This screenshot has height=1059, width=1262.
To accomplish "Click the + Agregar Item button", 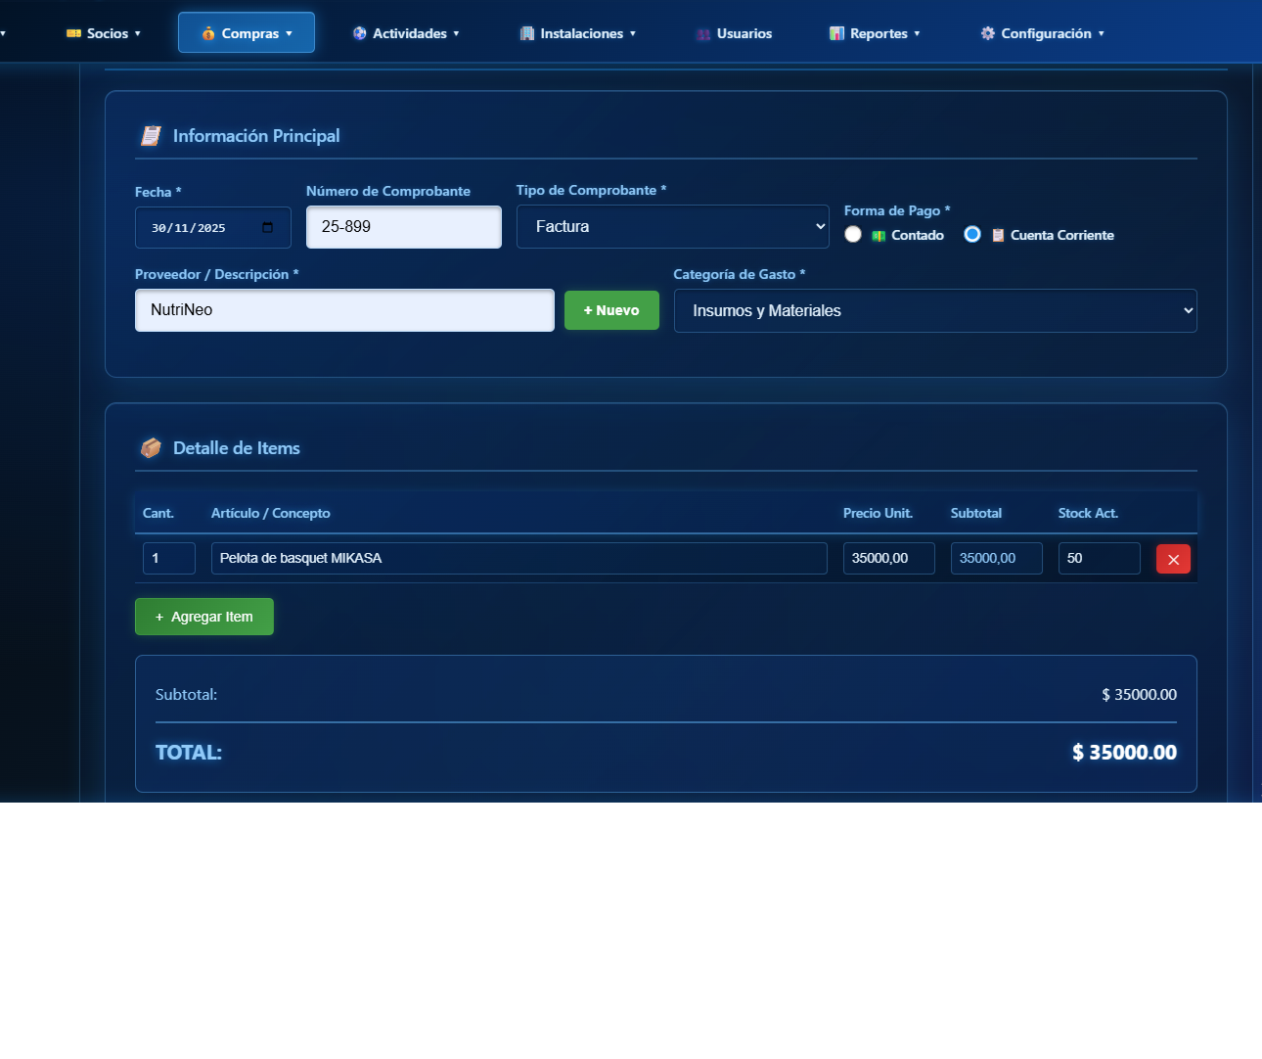I will click(203, 617).
